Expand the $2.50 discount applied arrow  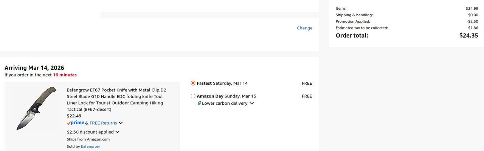(x=117, y=132)
